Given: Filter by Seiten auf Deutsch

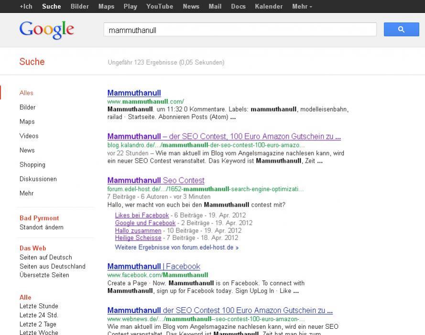Looking at the screenshot, I should [46, 257].
